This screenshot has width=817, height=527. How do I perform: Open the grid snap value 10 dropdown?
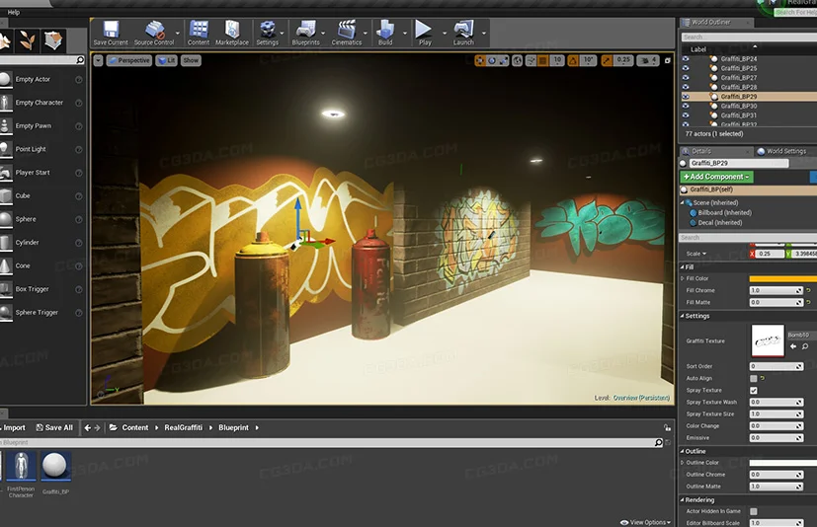coord(557,60)
